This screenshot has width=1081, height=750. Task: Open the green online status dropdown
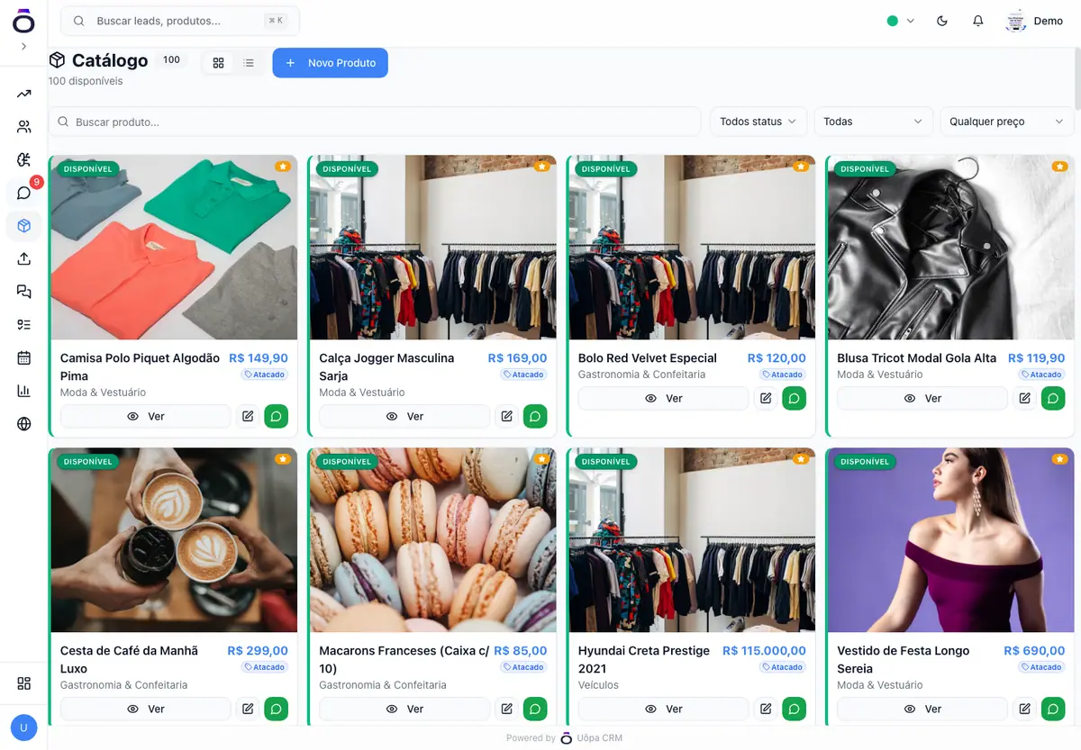pyautogui.click(x=900, y=21)
